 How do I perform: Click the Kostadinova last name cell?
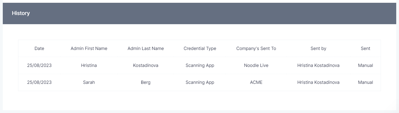tap(145, 66)
